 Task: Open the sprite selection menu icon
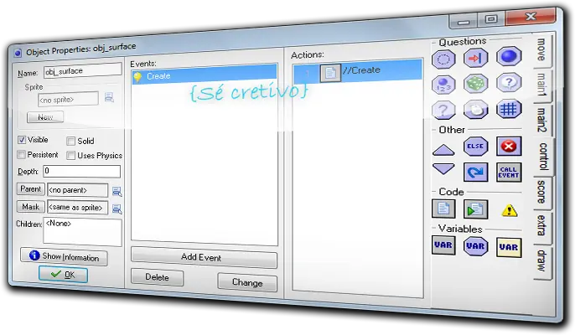(x=109, y=97)
